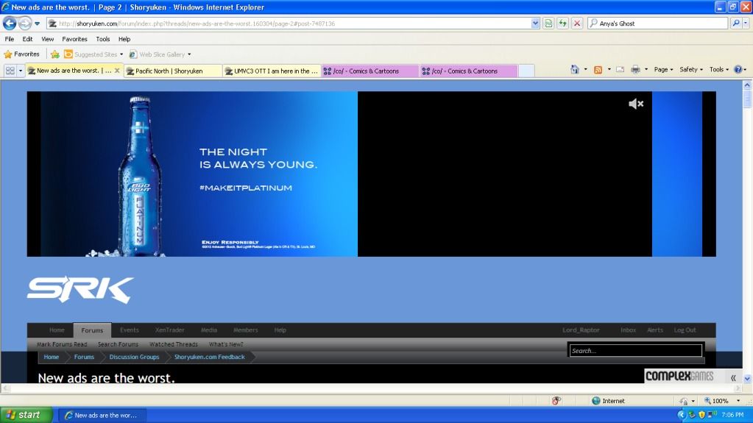
Task: Expand the Tools command bar menu
Action: click(x=719, y=70)
